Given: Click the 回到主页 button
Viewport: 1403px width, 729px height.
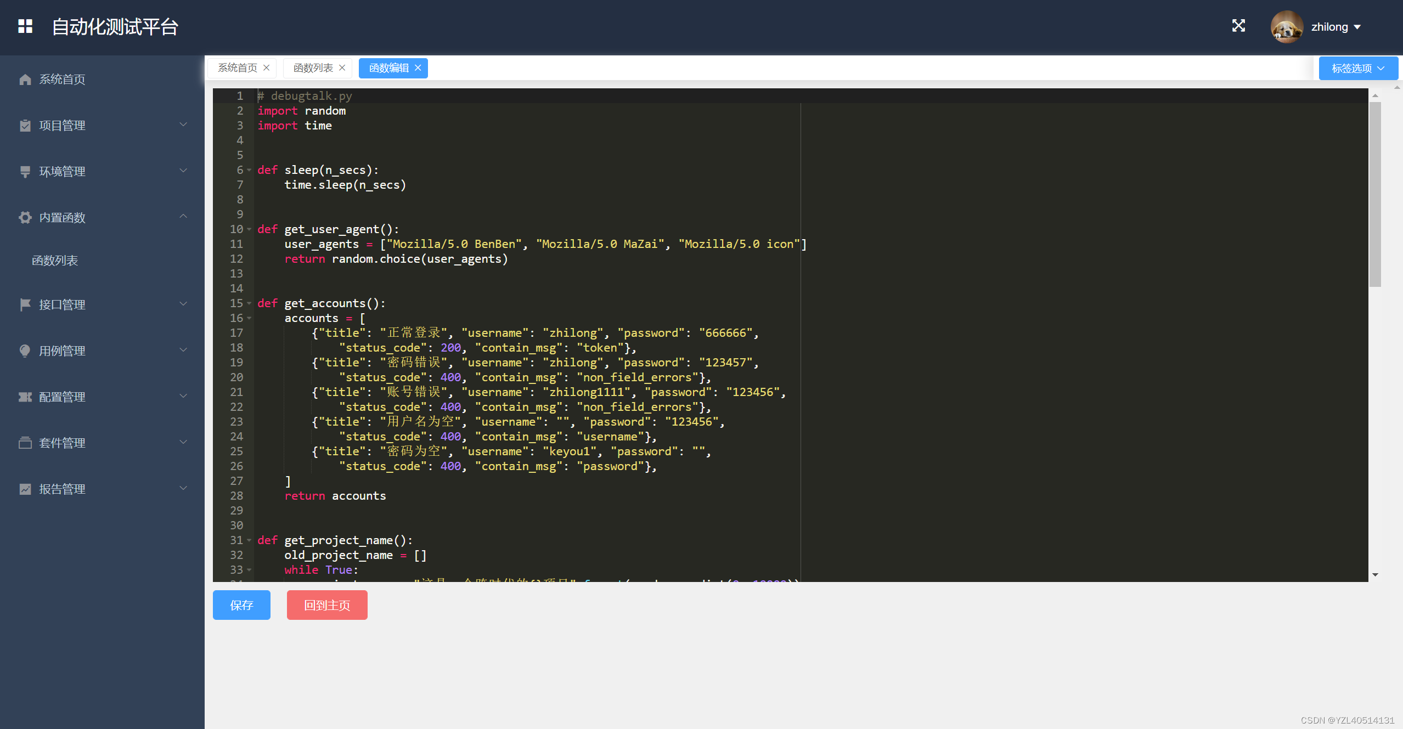Looking at the screenshot, I should 327,605.
